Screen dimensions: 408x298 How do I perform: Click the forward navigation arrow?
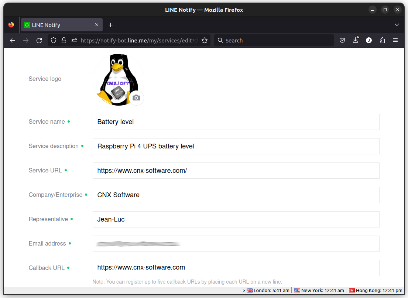(26, 40)
